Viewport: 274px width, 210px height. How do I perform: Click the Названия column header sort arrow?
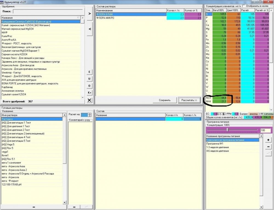(x=78, y=18)
